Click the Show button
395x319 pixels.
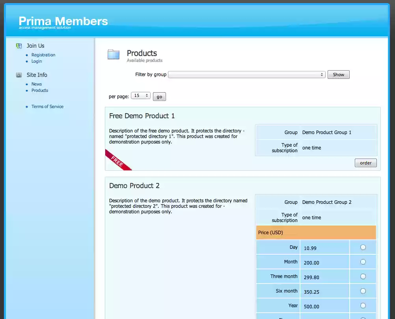pyautogui.click(x=338, y=74)
